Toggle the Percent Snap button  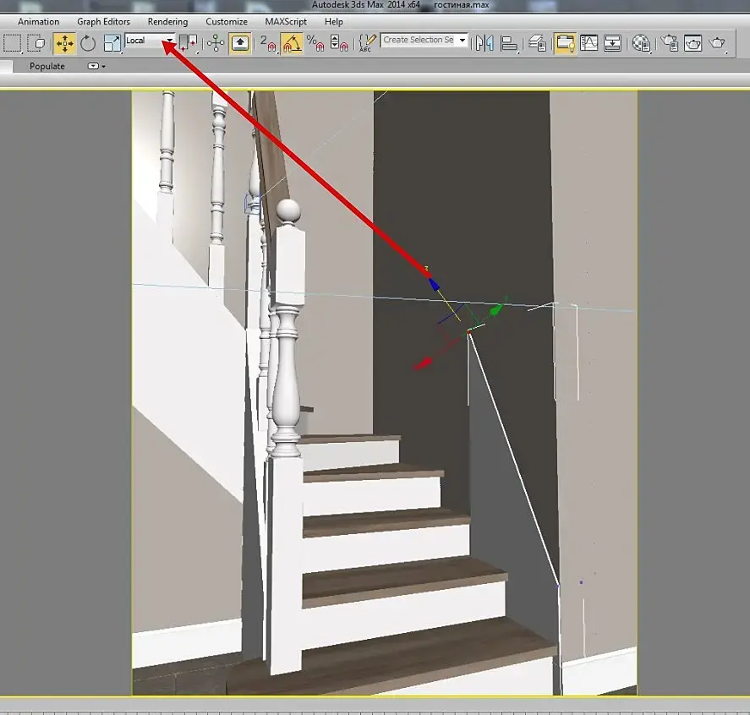pos(315,43)
